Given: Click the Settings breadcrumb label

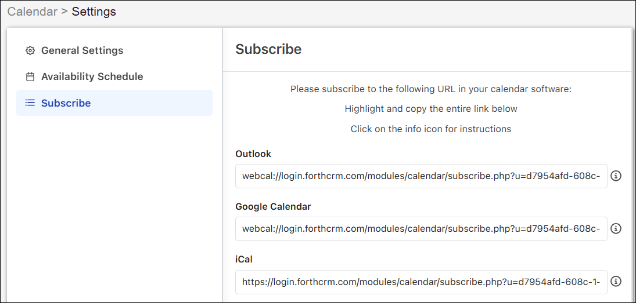Looking at the screenshot, I should point(94,12).
